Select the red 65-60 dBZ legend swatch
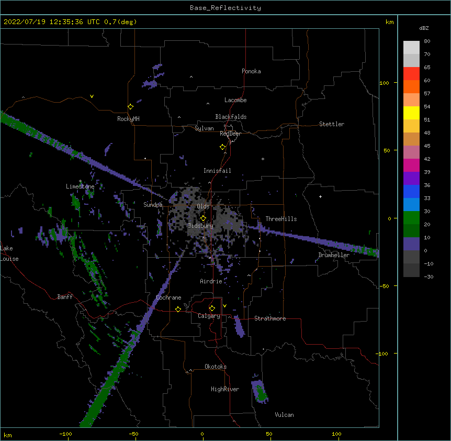The image size is (451, 441). (411, 74)
